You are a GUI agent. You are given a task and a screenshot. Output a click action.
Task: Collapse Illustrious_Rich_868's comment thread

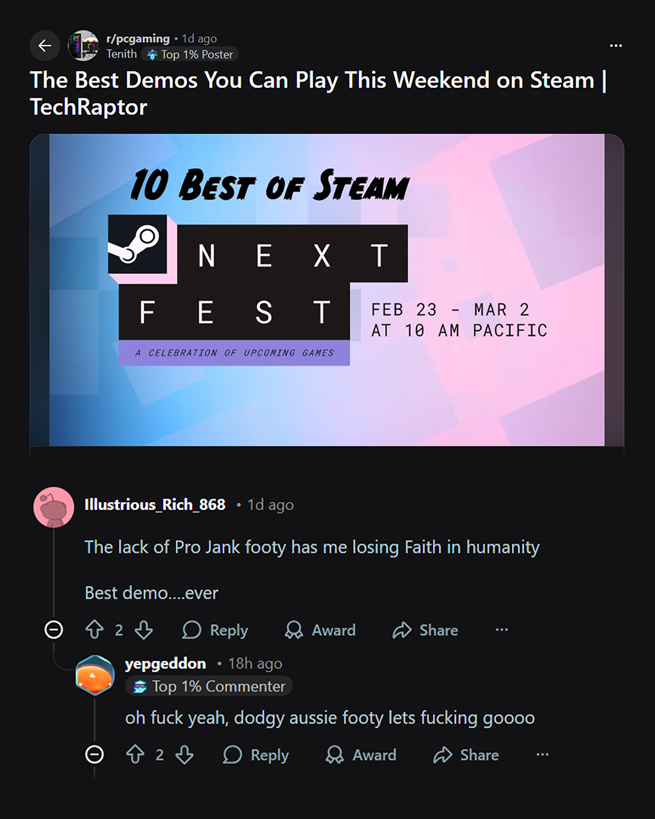[54, 630]
